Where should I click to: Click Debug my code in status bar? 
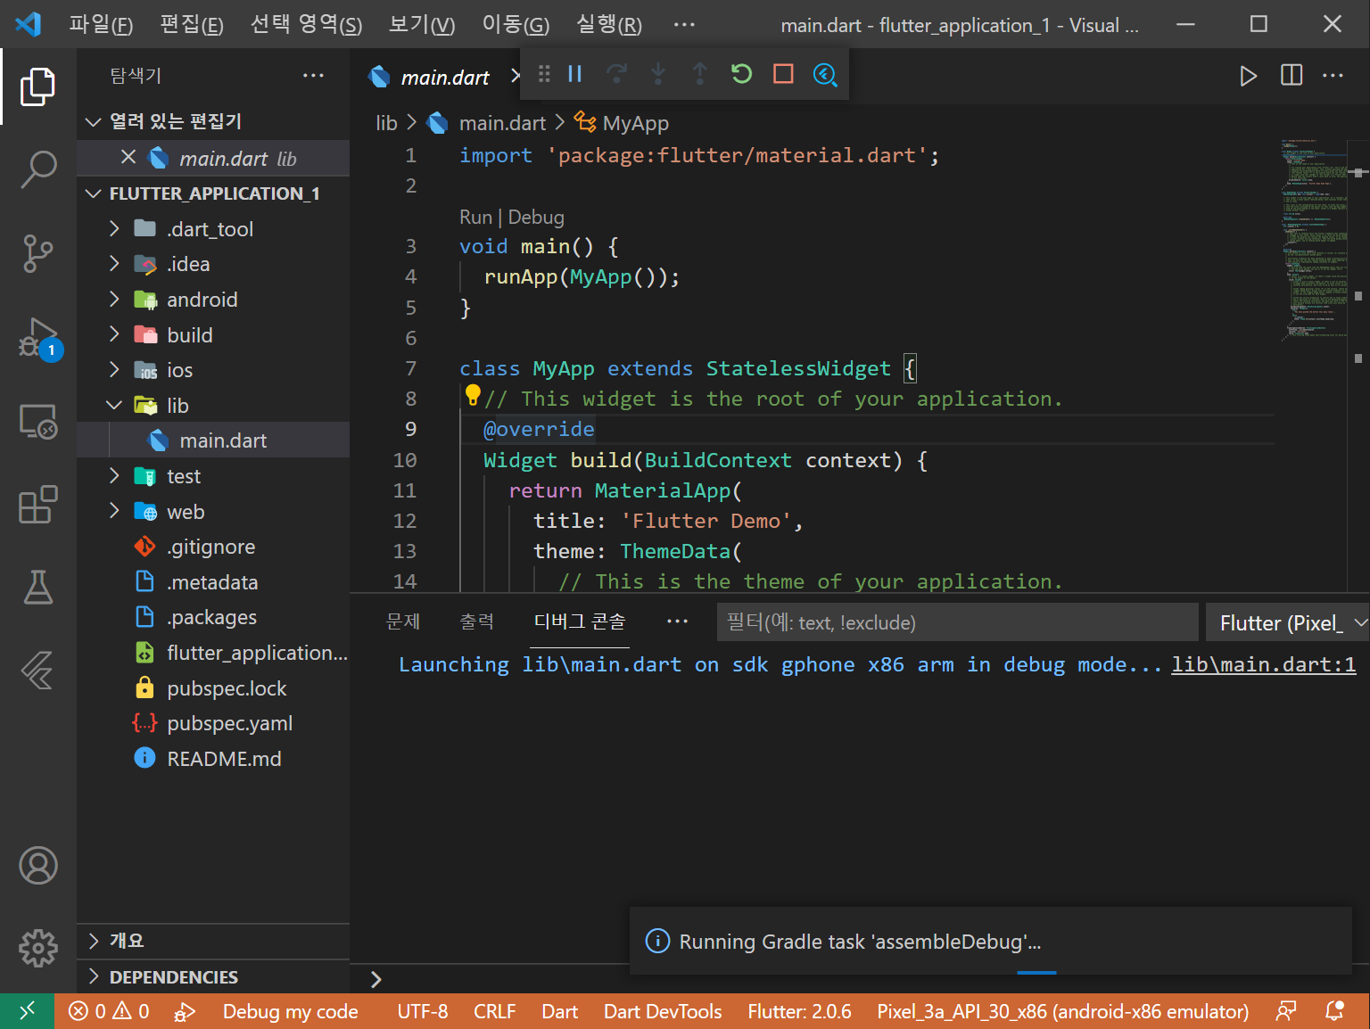coord(291,1011)
